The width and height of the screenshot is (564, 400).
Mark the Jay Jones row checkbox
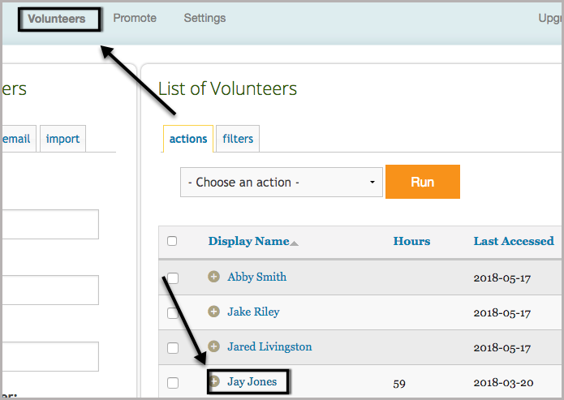[x=172, y=382]
